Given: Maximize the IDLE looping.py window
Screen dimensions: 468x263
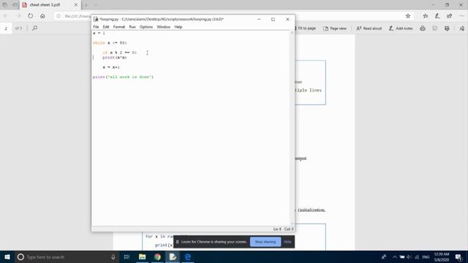Looking at the screenshot, I should point(273,19).
